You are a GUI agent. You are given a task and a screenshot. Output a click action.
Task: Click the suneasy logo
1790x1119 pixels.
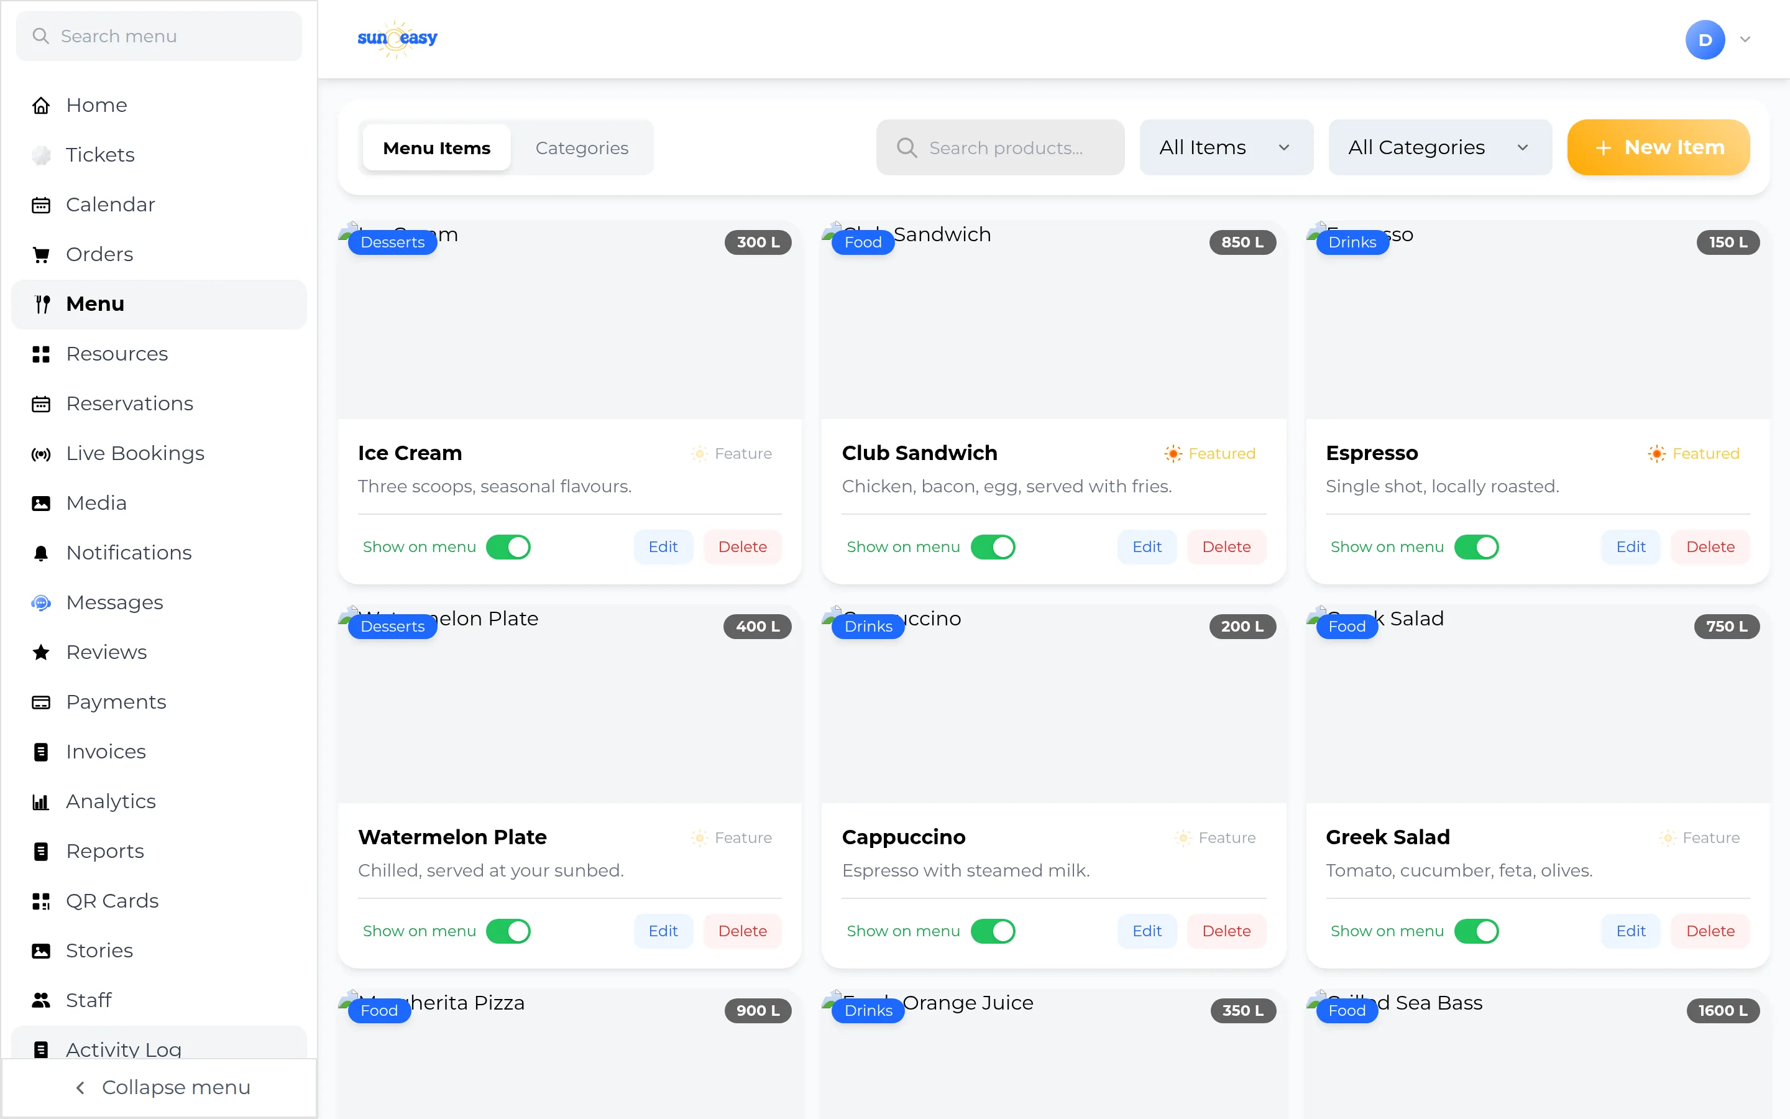[397, 39]
